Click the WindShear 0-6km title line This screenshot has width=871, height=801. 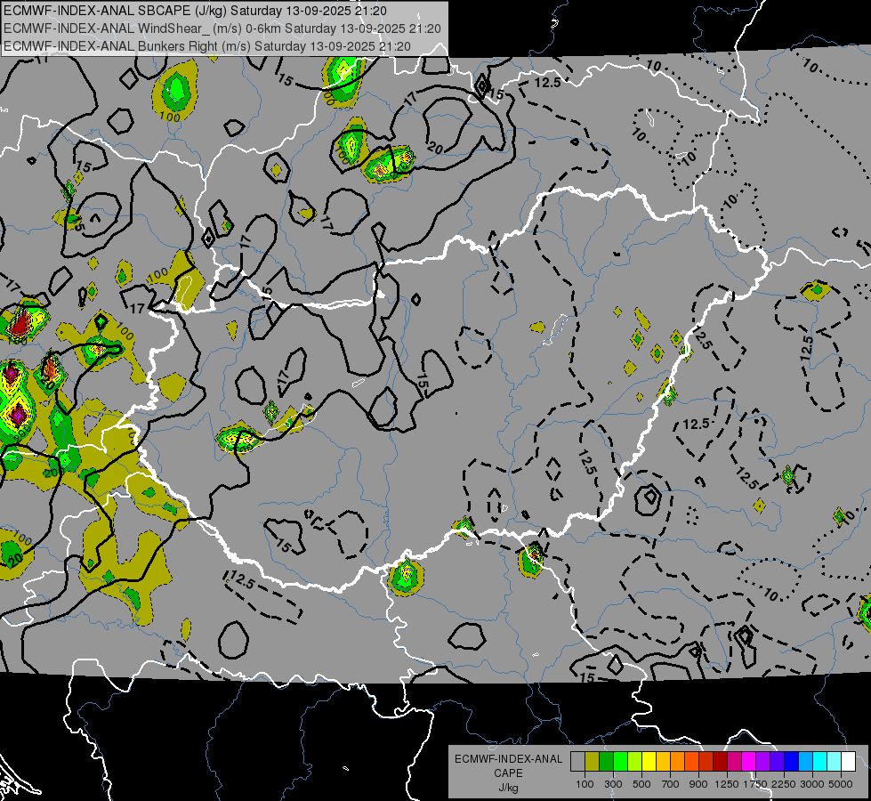tap(222, 28)
